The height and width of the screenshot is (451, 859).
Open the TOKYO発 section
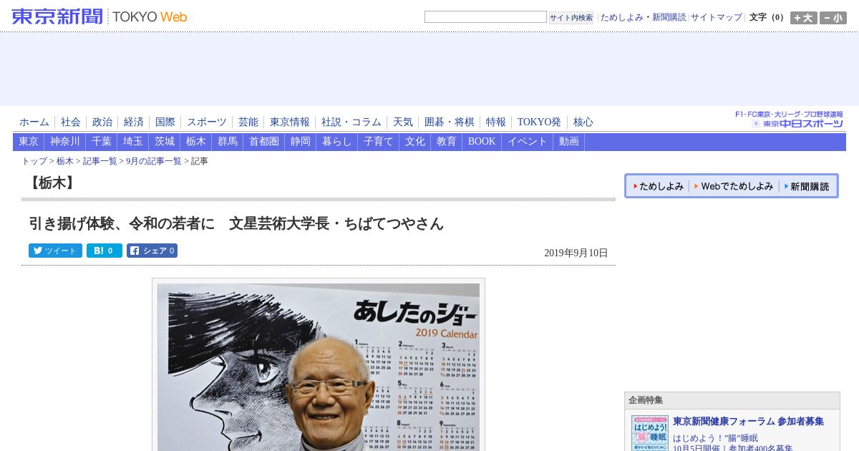click(539, 122)
